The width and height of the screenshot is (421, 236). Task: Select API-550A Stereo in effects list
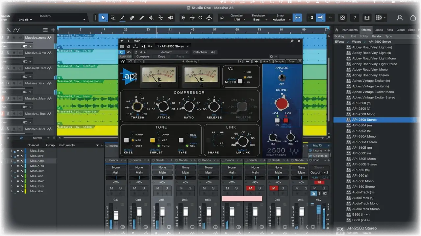pos(364,142)
